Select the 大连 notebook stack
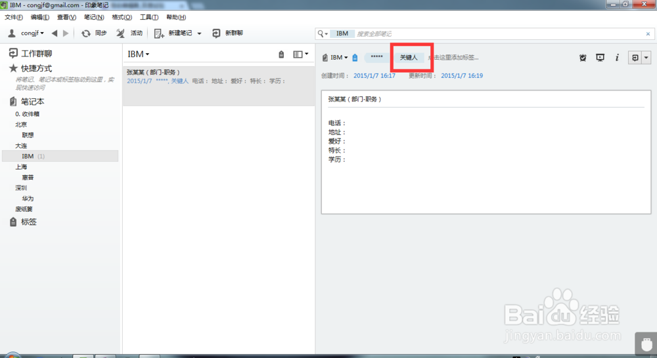Image resolution: width=657 pixels, height=358 pixels. [21, 146]
